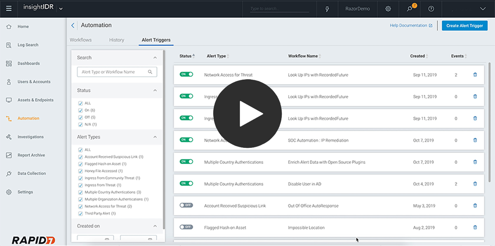
Task: Open the insightIDR product dropdown
Action: pyautogui.click(x=61, y=9)
